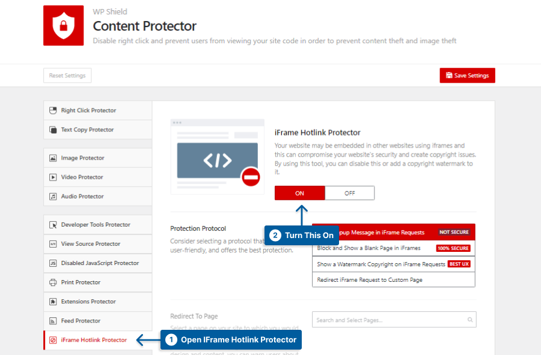Viewport: 541px width, 355px height.
Task: Click the Save Settings button
Action: [467, 76]
